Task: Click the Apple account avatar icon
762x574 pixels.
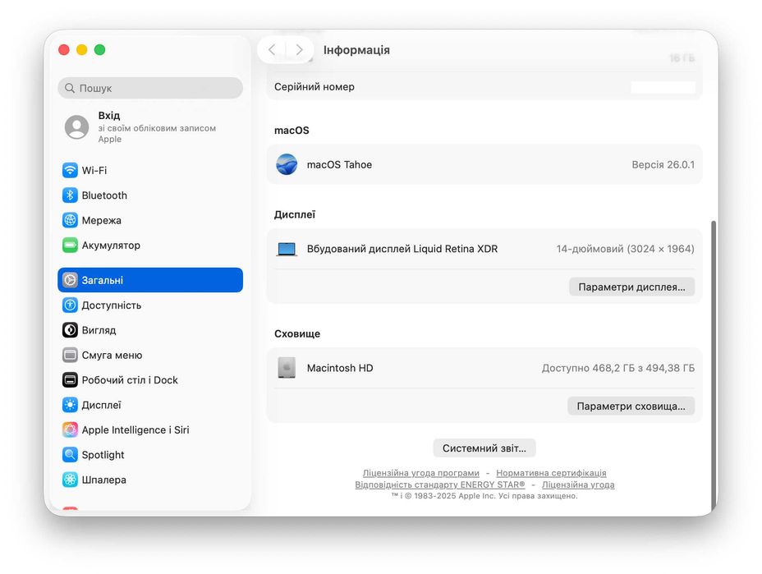Action: pyautogui.click(x=77, y=126)
